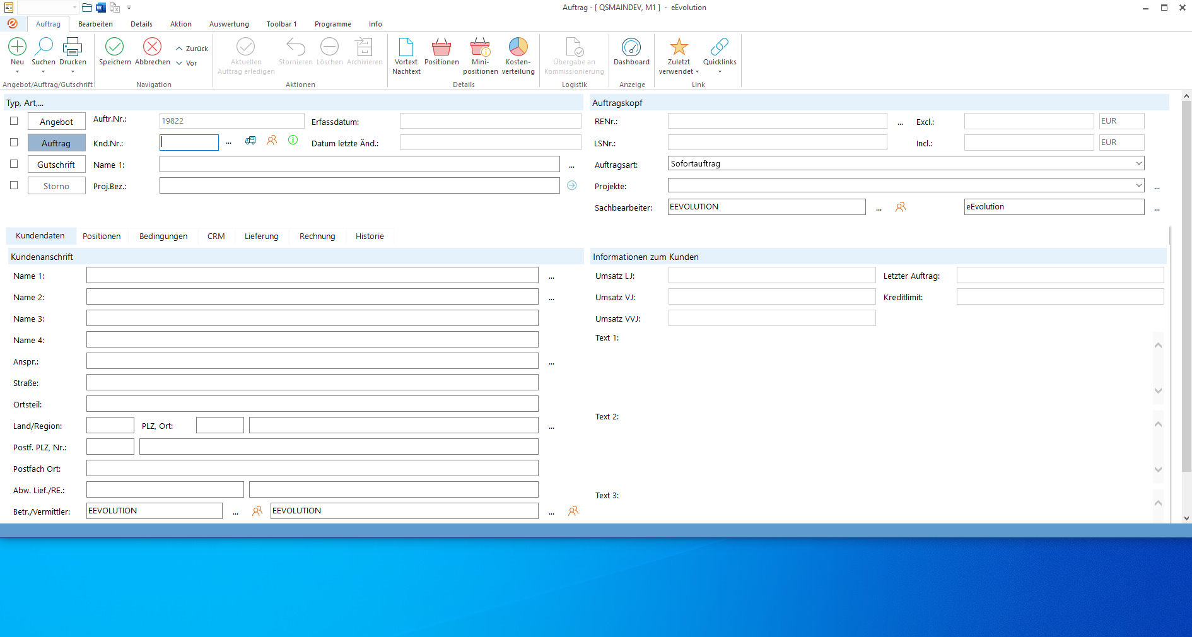Click the green info icon beside Knd.Nr.
Viewport: 1192px width, 637px height.
point(293,140)
